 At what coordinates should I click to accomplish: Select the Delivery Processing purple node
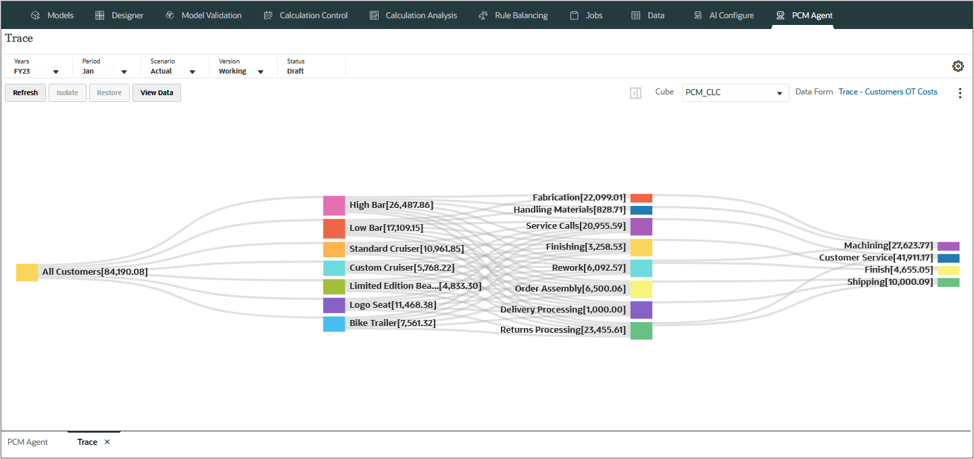[x=641, y=310]
